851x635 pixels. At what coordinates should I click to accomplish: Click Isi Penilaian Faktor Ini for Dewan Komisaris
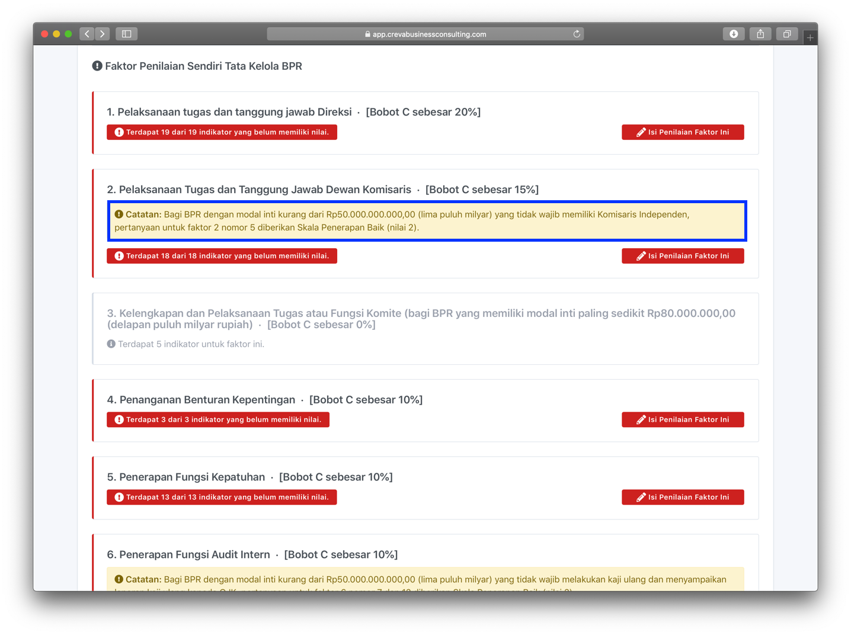[683, 256]
